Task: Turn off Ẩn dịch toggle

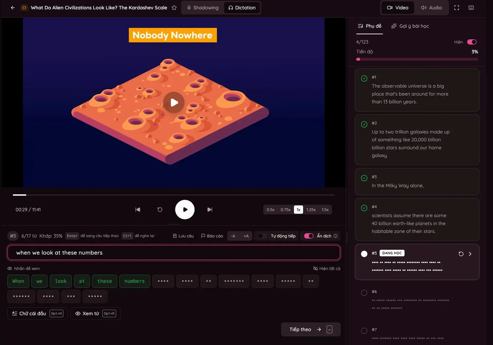Action: click(x=309, y=236)
